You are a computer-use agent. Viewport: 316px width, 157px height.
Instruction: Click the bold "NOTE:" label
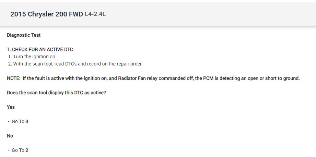[14, 78]
